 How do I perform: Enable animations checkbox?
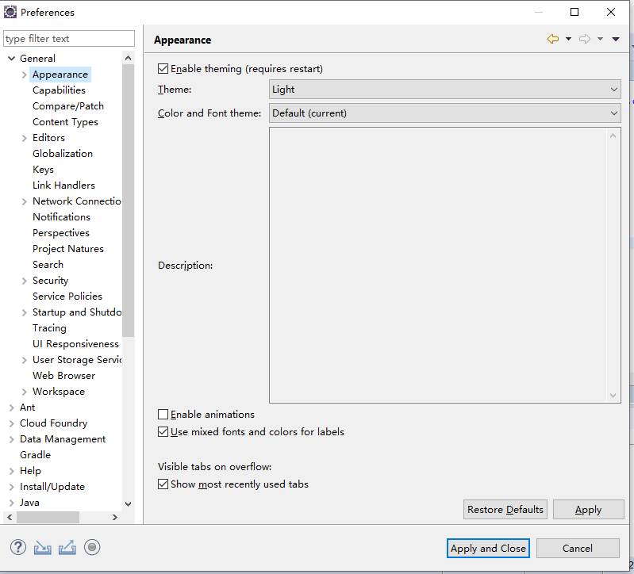point(163,415)
